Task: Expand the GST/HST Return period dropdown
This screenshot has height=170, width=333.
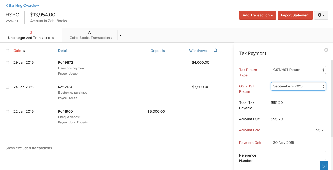Action: click(298, 86)
